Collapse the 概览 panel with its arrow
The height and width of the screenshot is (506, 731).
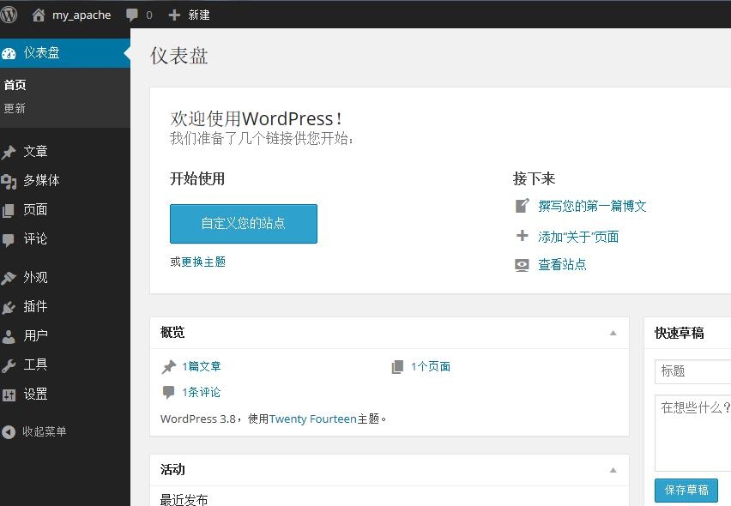point(613,333)
